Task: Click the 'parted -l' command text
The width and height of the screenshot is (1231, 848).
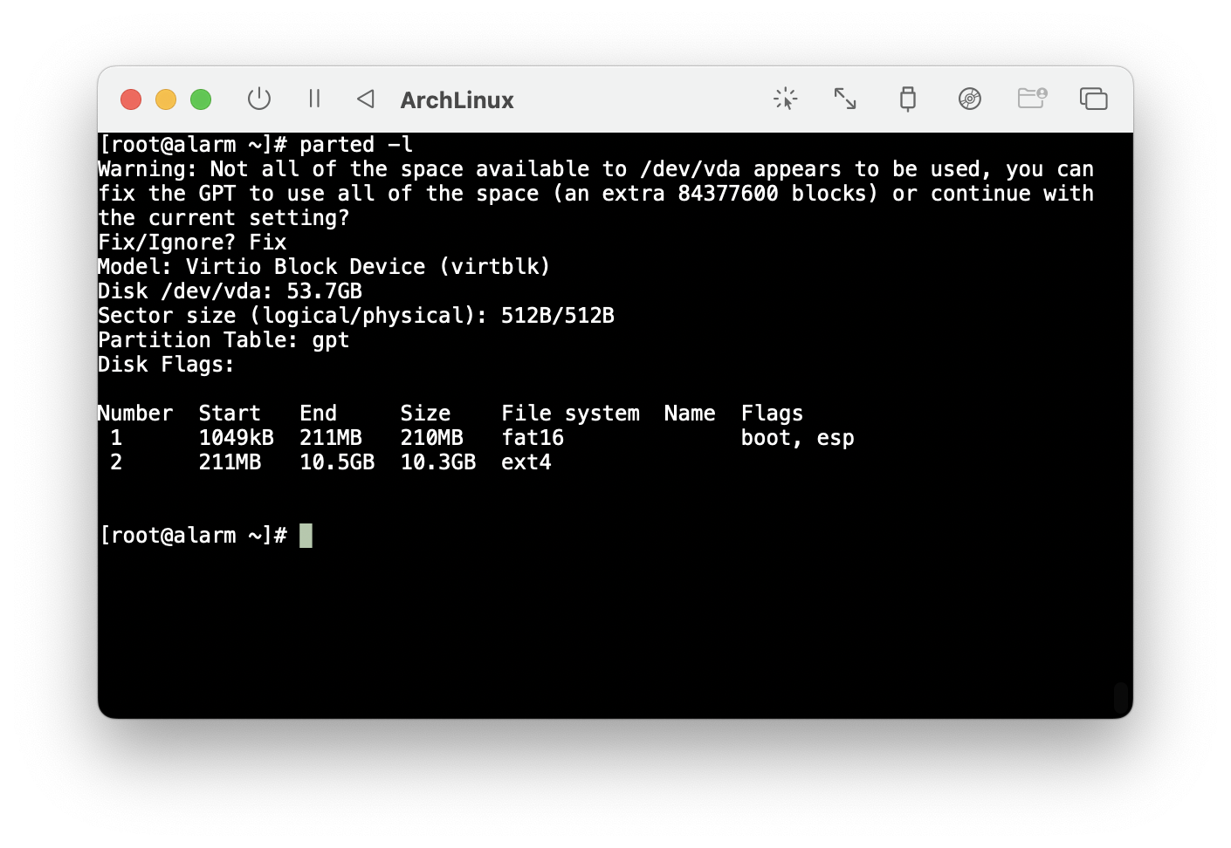Action: click(x=356, y=145)
